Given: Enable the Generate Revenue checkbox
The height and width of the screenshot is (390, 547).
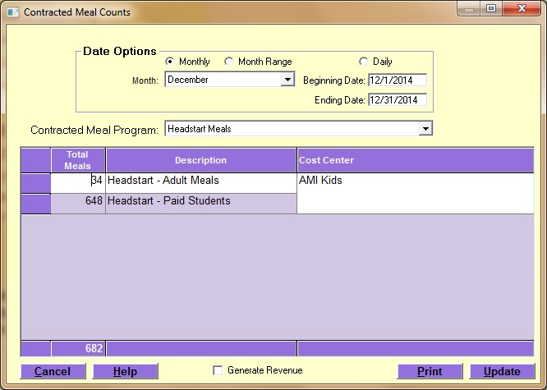Looking at the screenshot, I should coord(218,371).
